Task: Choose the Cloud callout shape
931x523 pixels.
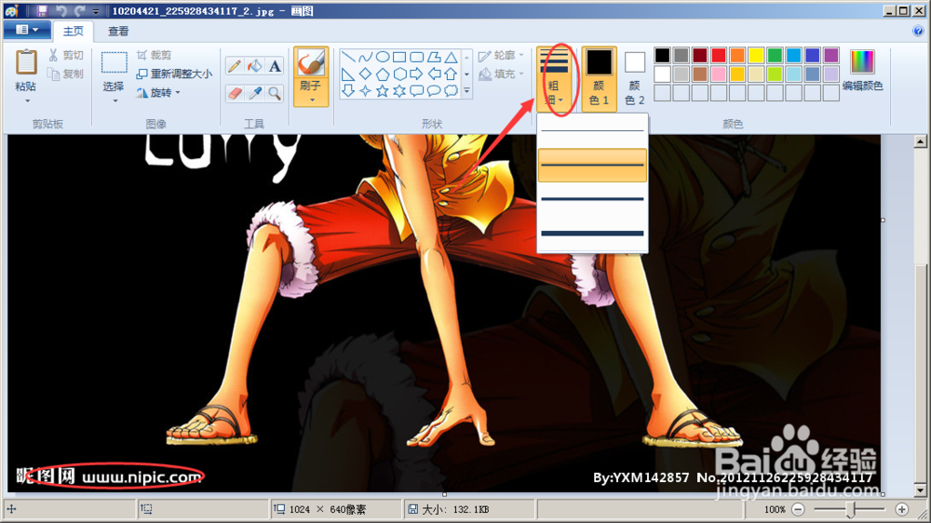Action: 452,91
